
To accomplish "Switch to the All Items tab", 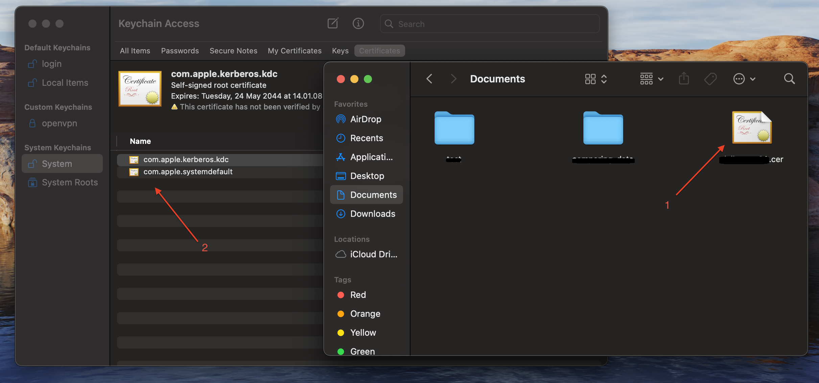I will click(x=135, y=51).
